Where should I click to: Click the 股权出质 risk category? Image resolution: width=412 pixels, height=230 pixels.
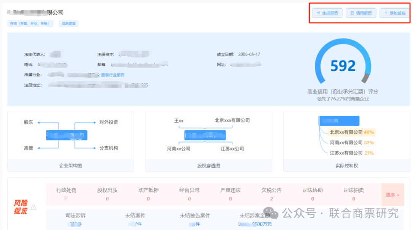coord(107,194)
